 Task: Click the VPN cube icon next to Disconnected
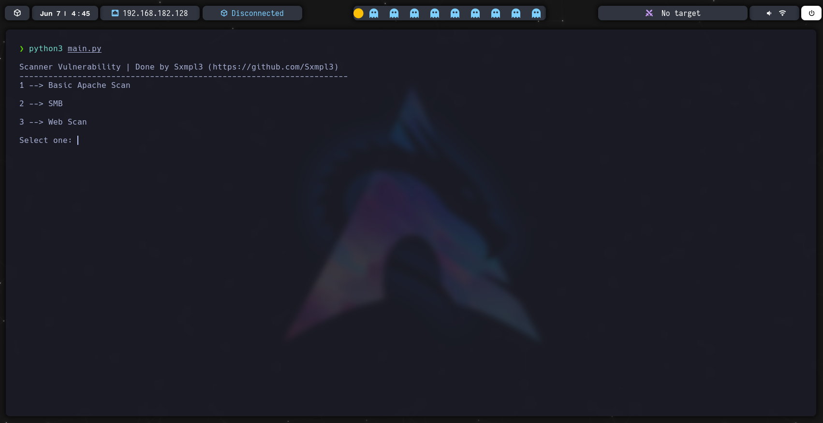224,13
